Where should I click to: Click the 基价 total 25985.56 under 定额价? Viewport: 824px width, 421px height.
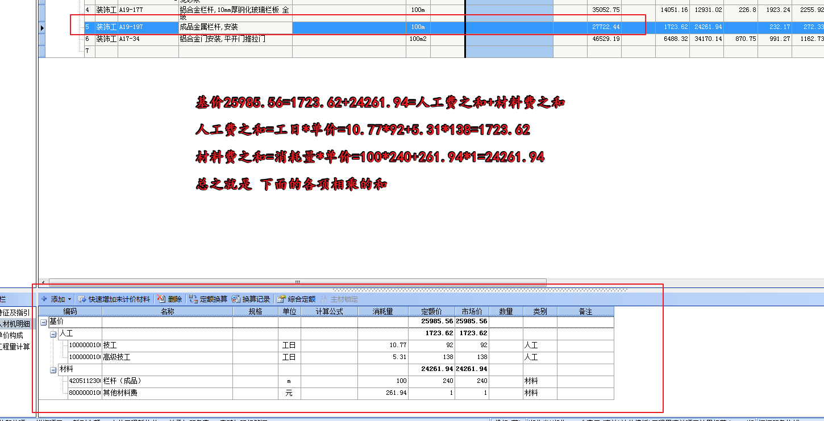pyautogui.click(x=437, y=322)
